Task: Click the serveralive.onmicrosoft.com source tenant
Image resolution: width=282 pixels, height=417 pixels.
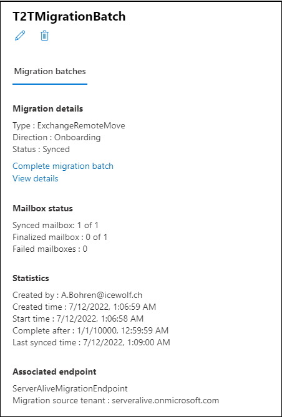Action: pos(165,400)
